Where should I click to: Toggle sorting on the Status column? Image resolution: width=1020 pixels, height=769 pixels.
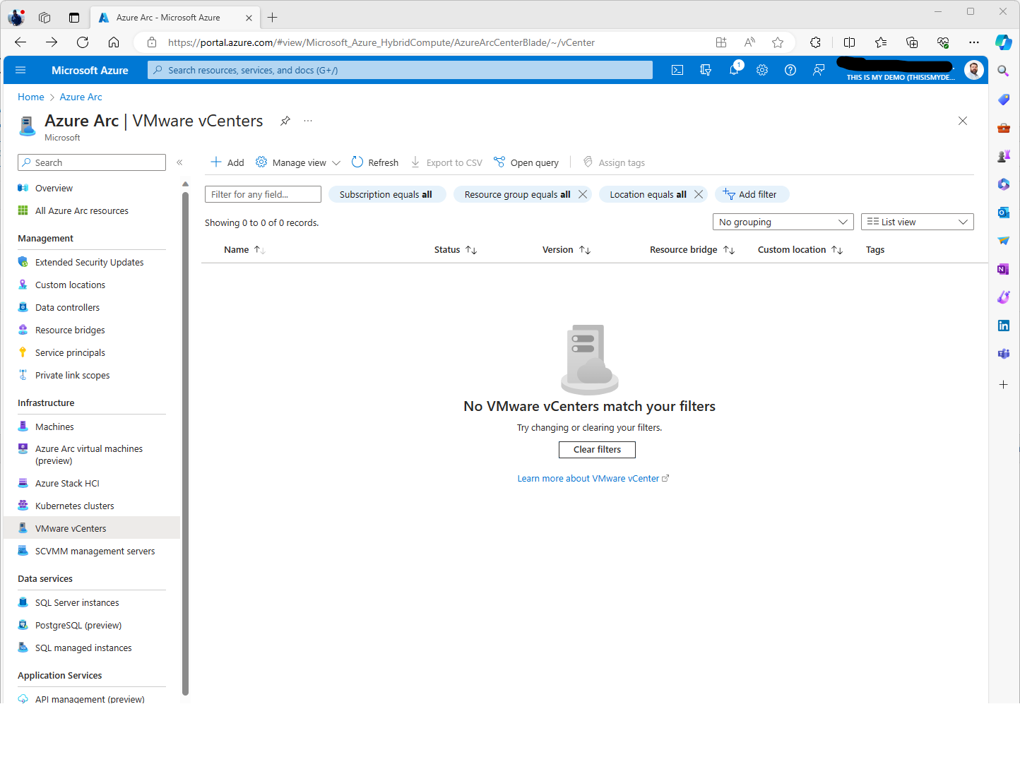click(455, 249)
